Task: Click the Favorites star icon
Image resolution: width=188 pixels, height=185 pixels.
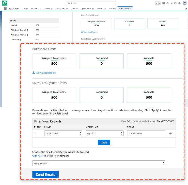Action: pyautogui.click(x=157, y=3)
